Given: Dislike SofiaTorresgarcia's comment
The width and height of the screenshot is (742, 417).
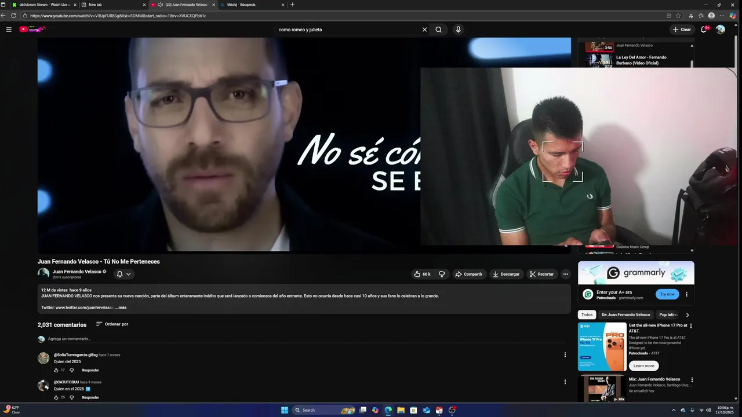Looking at the screenshot, I should (x=72, y=370).
